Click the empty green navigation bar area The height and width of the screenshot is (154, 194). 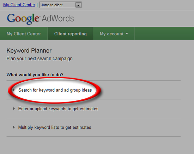164,33
